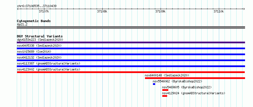Click the small blue nsv5546062 variant block
Image resolution: width=253 pixels, height=107 pixels.
click(154, 84)
